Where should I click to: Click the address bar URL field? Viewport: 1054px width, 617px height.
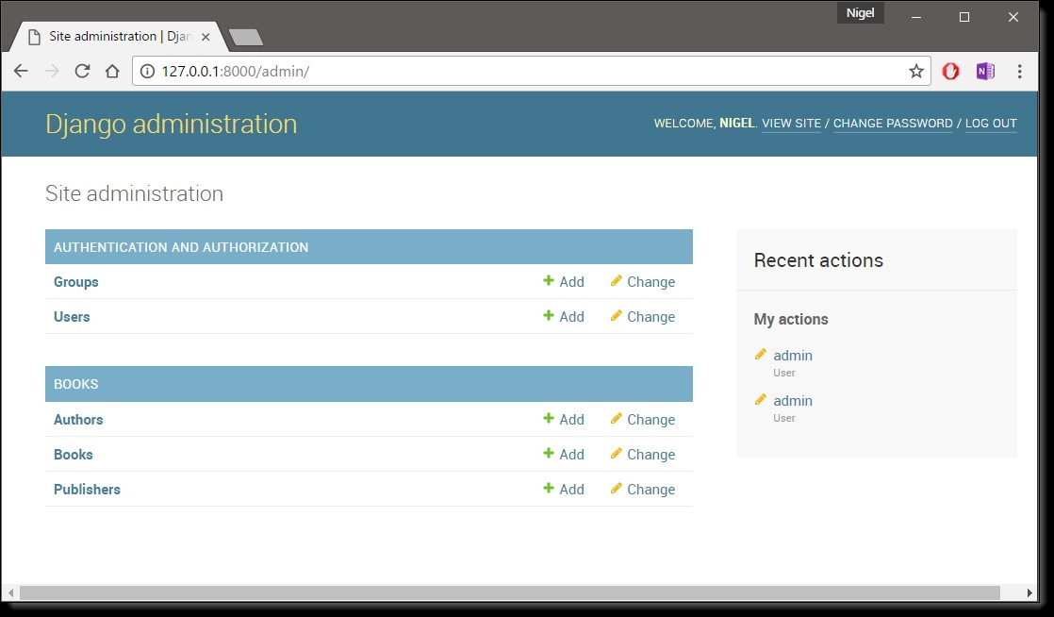[x=531, y=72]
